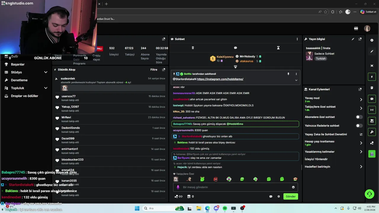The width and height of the screenshot is (379, 213).
Task: Open the pinned message options menu
Action: click(x=296, y=74)
